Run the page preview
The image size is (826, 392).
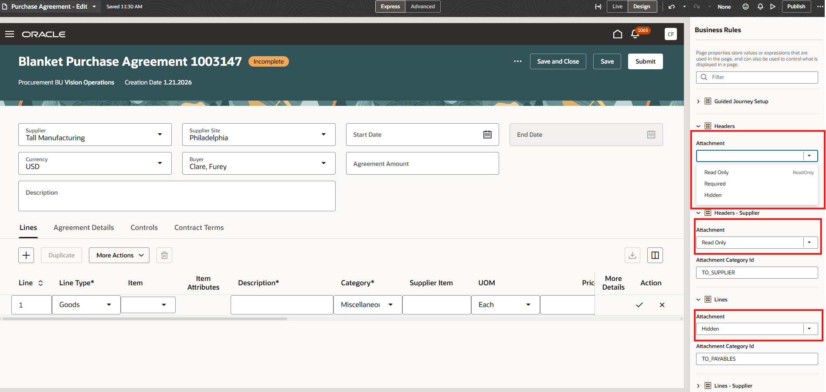click(x=773, y=7)
